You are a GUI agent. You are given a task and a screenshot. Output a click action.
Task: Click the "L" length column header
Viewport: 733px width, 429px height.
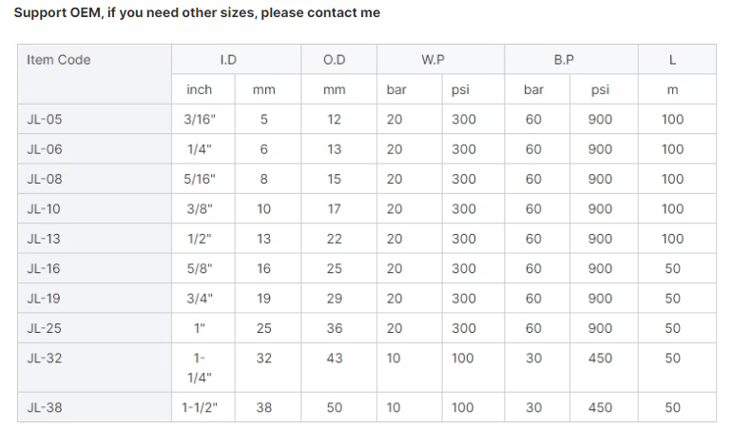pyautogui.click(x=672, y=60)
